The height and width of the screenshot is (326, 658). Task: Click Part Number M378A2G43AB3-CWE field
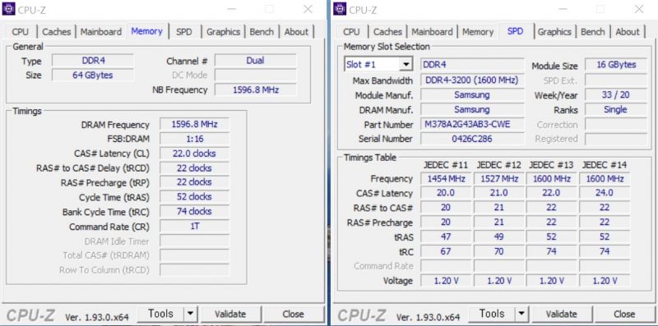click(472, 124)
